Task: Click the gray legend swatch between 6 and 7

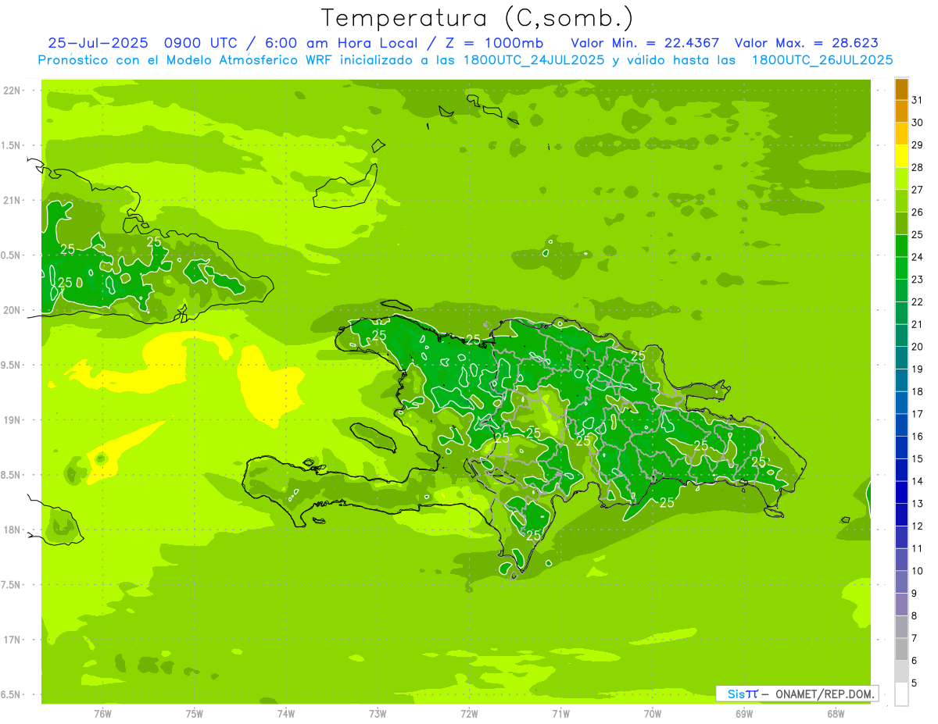Action: pyautogui.click(x=901, y=650)
